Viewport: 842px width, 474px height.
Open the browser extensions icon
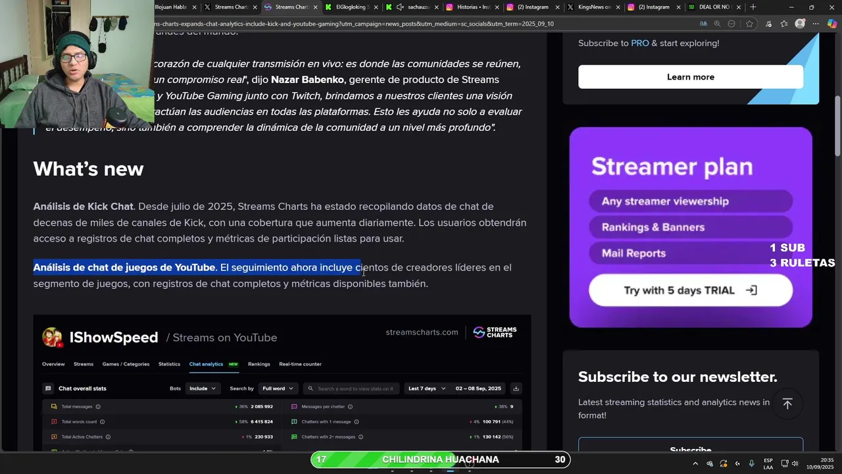[768, 24]
